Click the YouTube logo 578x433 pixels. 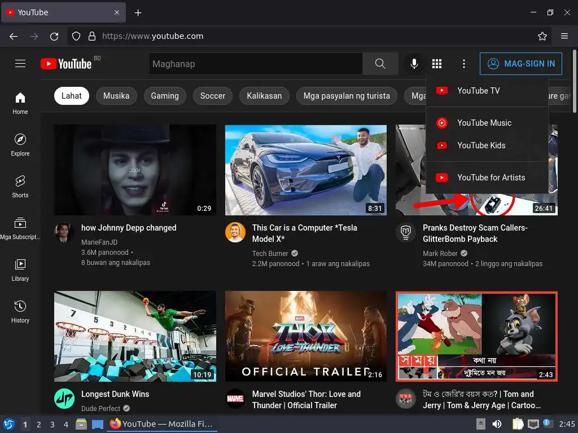[66, 64]
